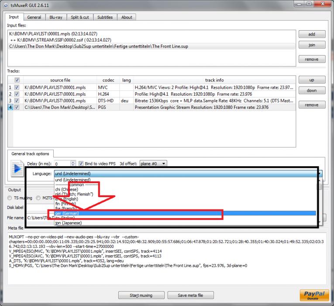Start muxing the output
Viewport: 334px width, 306px height.
(141, 295)
